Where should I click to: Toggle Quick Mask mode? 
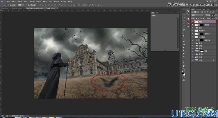click(183, 77)
